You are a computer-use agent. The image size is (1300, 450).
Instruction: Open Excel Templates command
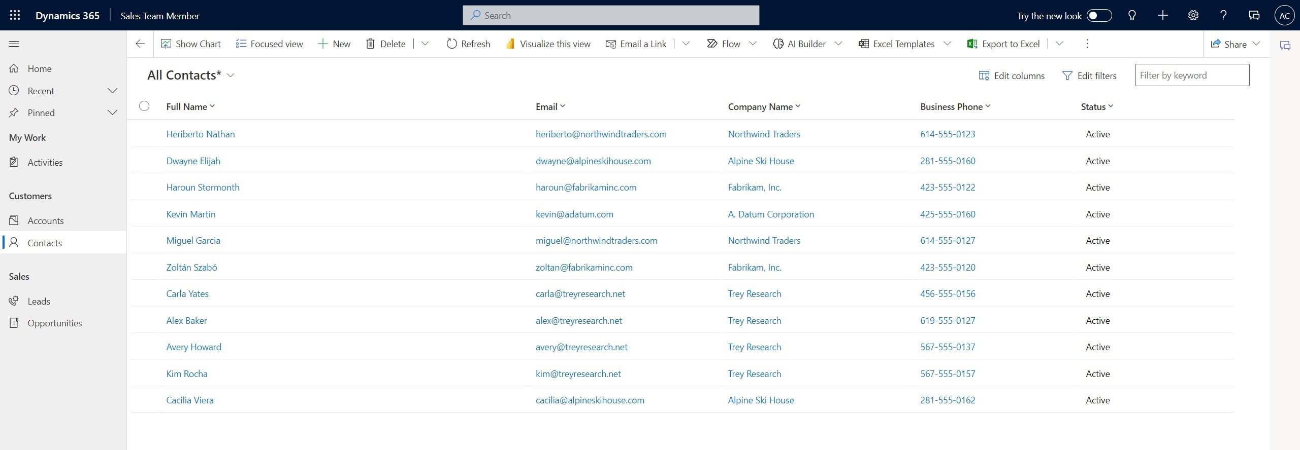coord(896,44)
